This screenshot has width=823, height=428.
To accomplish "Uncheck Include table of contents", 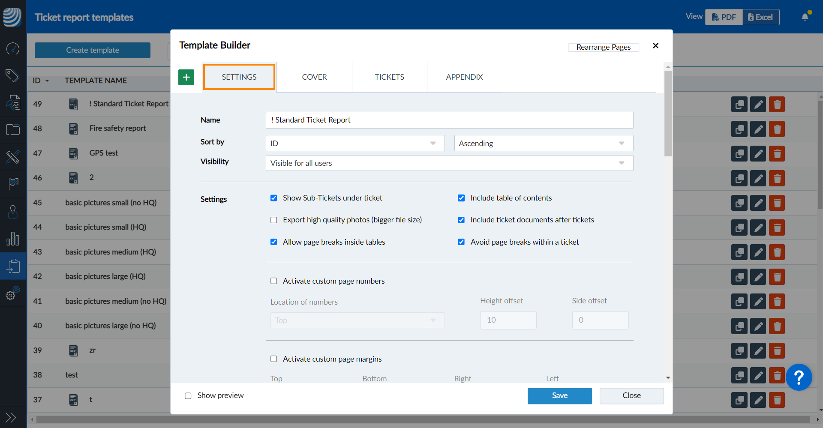I will (461, 198).
